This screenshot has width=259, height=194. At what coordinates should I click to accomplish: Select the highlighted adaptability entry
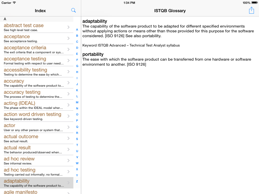(37, 183)
